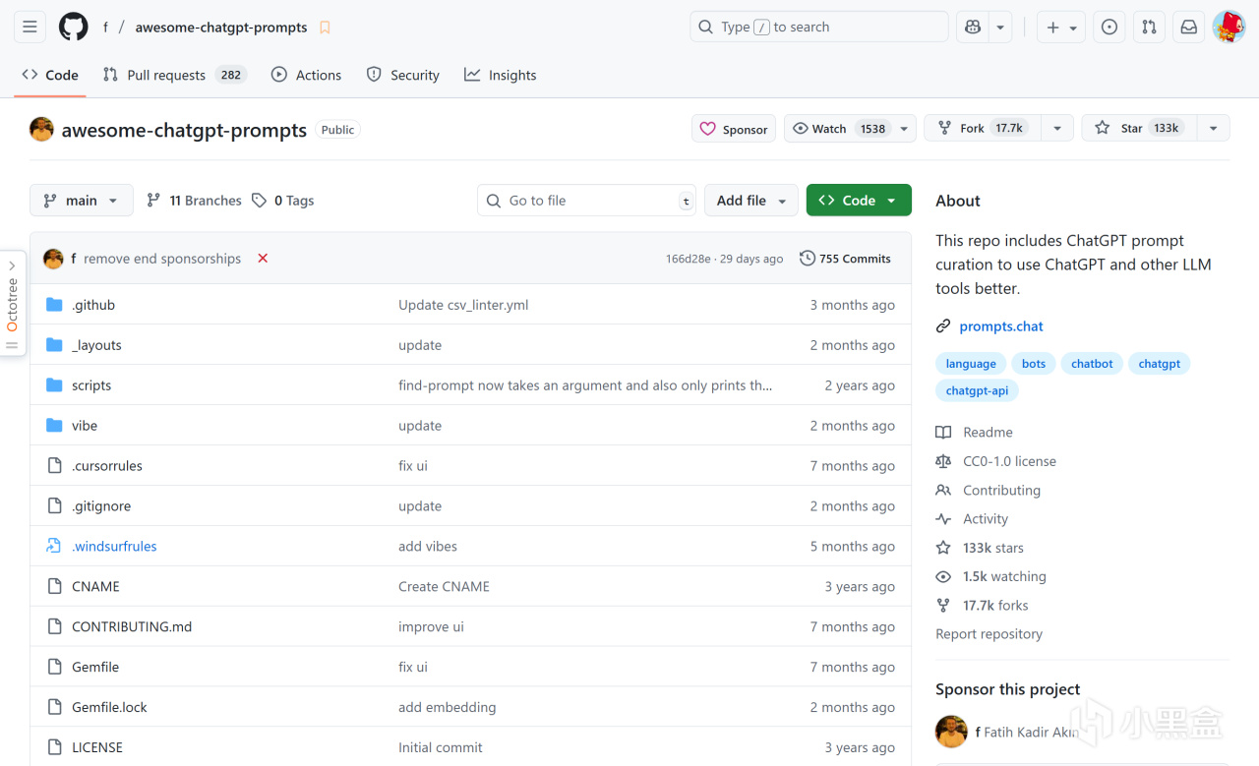Image resolution: width=1259 pixels, height=766 pixels.
Task: Open CONTRIBUTING.md file
Action: tap(132, 627)
